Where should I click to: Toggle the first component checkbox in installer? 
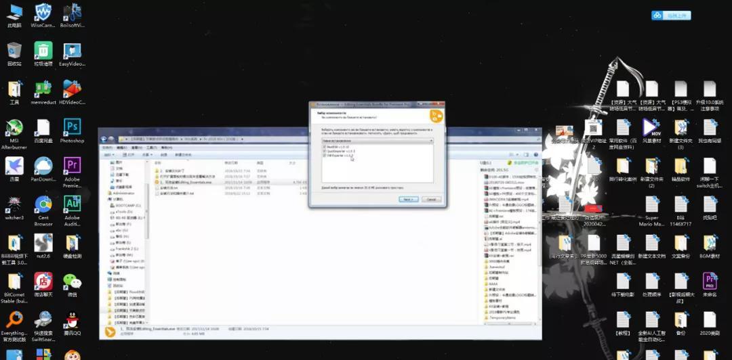324,146
